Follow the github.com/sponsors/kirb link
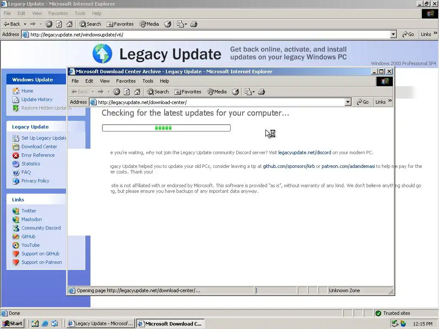The image size is (439, 329). coord(289,167)
